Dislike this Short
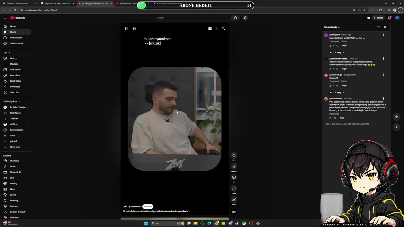Screen dimensions: 404x227 [234, 166]
